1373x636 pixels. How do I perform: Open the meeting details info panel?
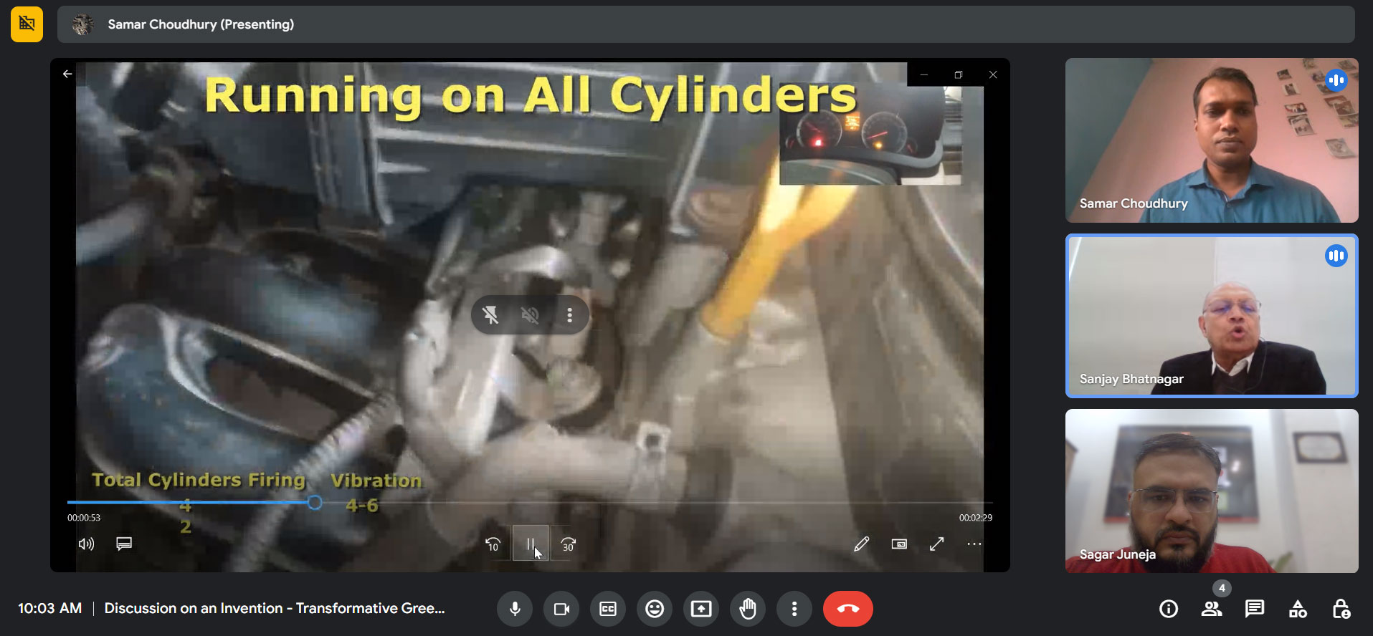coord(1169,609)
